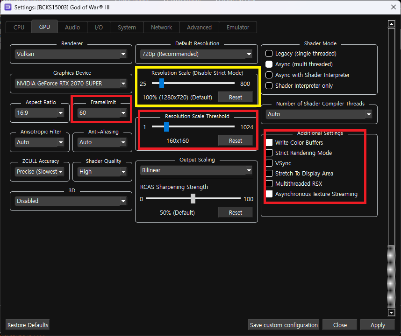Screen dimensions: 401x336
Task: Toggle Asynchronous Texture Streaming checkbox
Action: point(311,194)
